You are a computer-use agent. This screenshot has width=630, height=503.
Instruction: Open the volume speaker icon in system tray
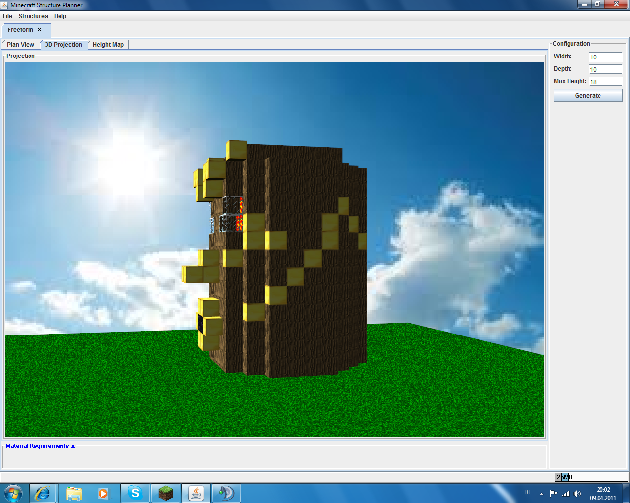[577, 494]
